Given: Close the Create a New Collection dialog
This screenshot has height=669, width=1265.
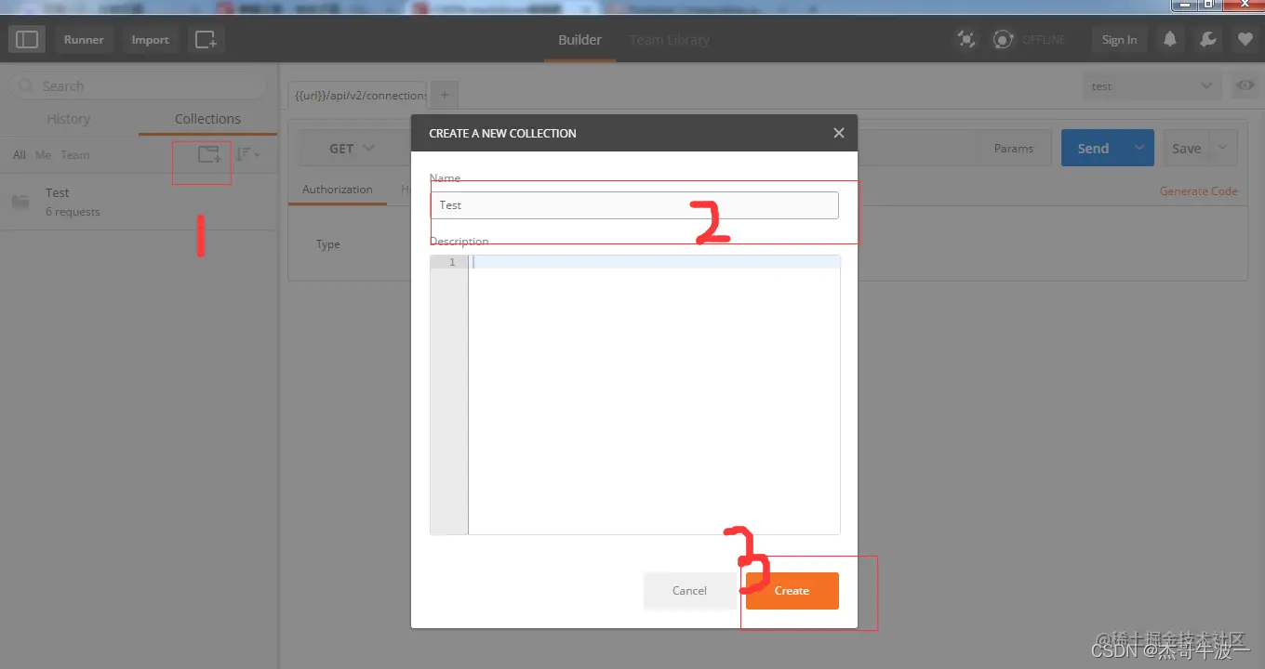Looking at the screenshot, I should 839,133.
